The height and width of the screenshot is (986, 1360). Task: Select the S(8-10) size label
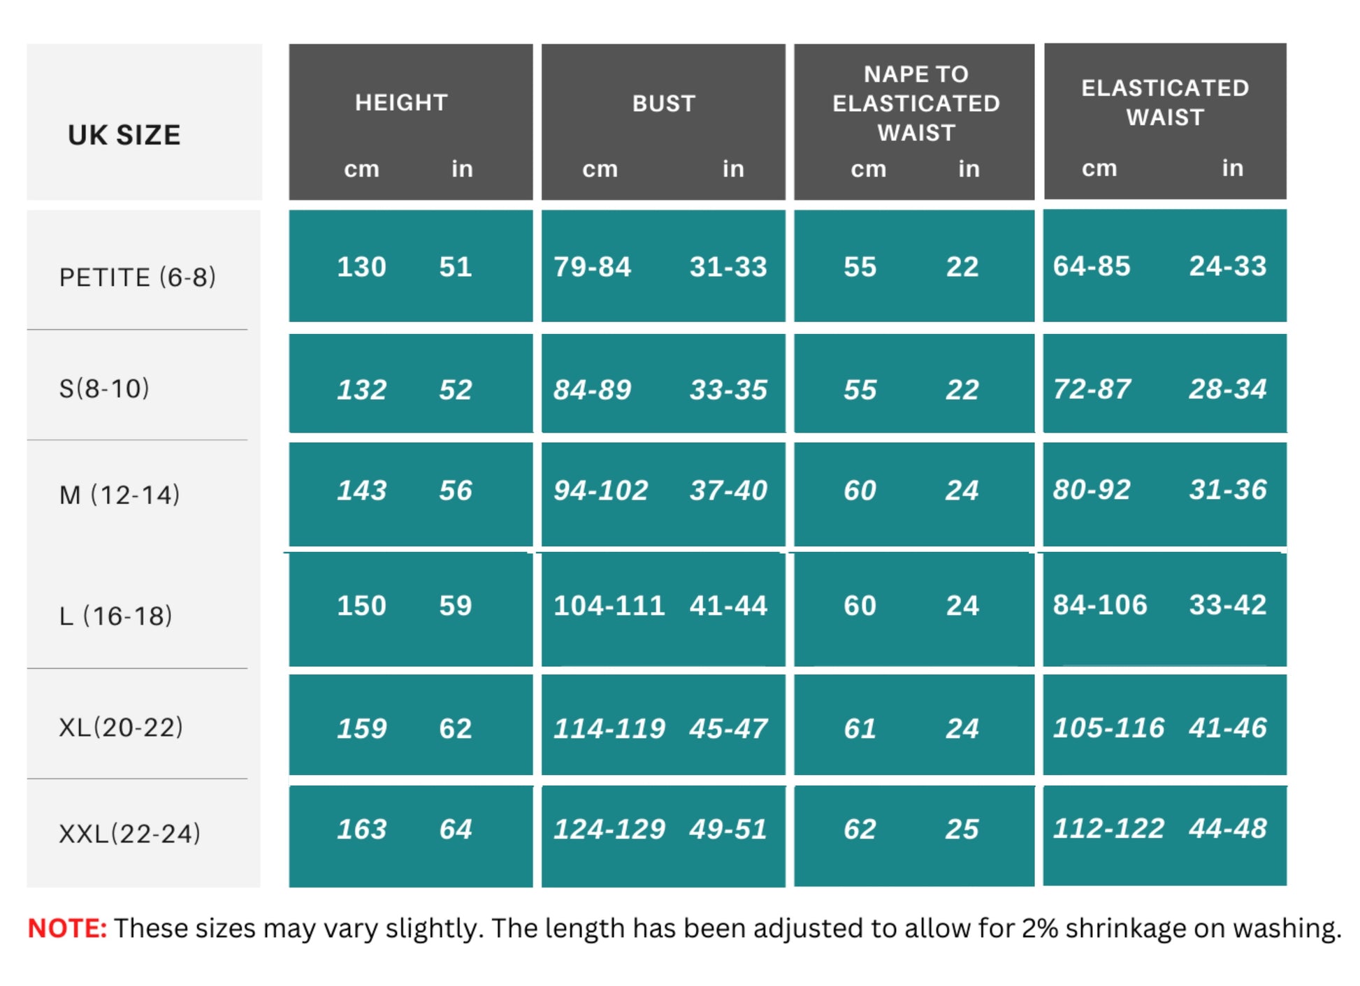click(105, 389)
